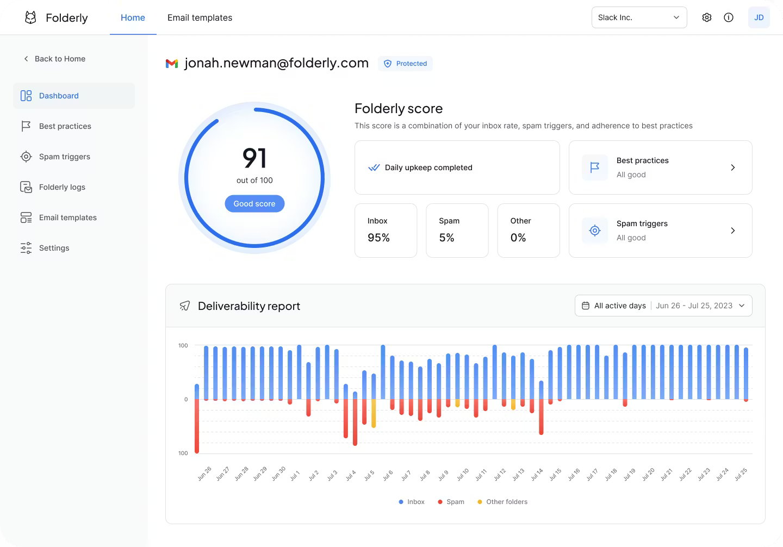Toggle Other folders series in legend
The height and width of the screenshot is (547, 783).
click(502, 502)
